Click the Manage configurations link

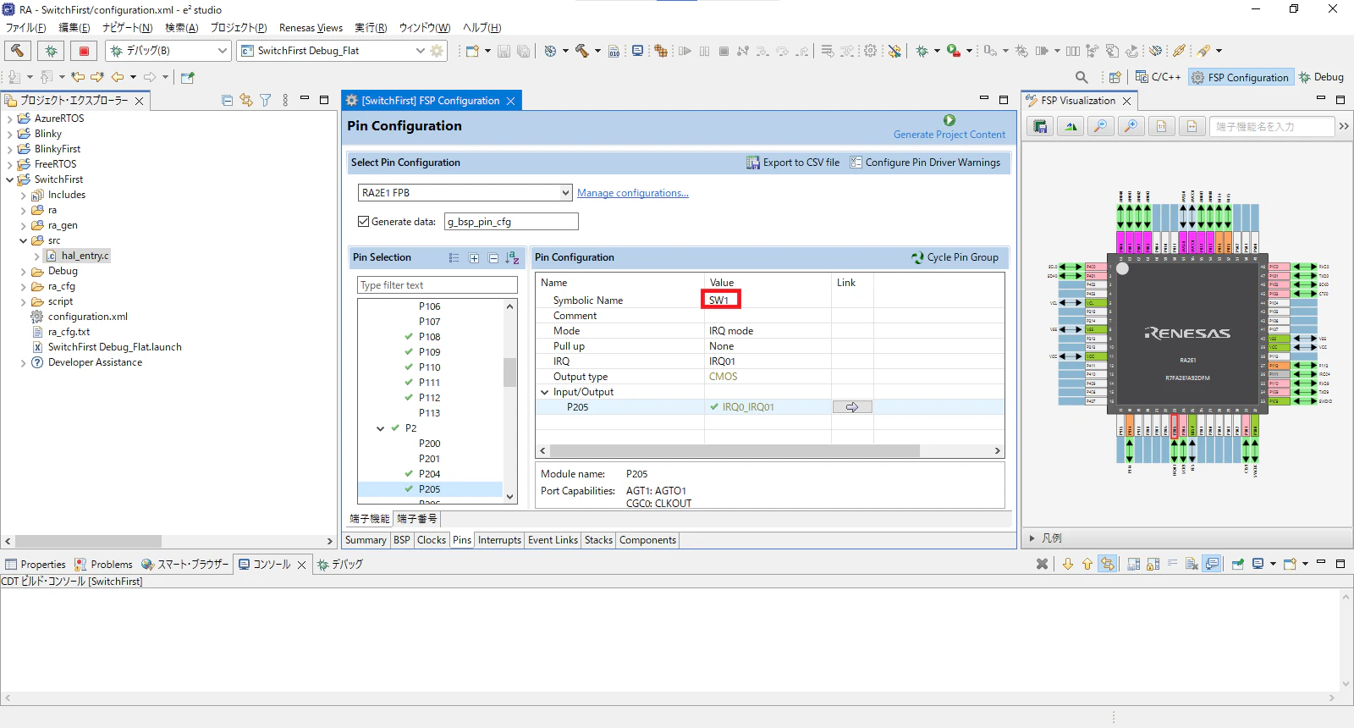pos(633,193)
